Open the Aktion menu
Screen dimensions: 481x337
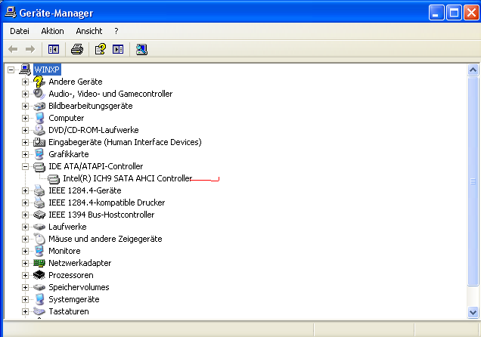click(x=52, y=31)
